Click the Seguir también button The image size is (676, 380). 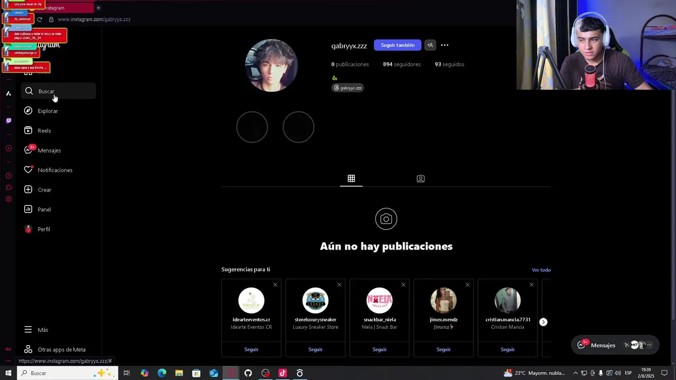tap(398, 45)
